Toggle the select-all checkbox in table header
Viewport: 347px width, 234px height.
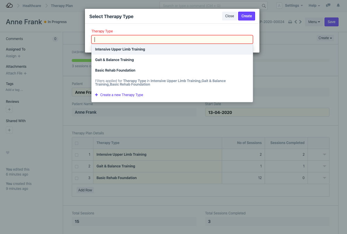[76, 143]
